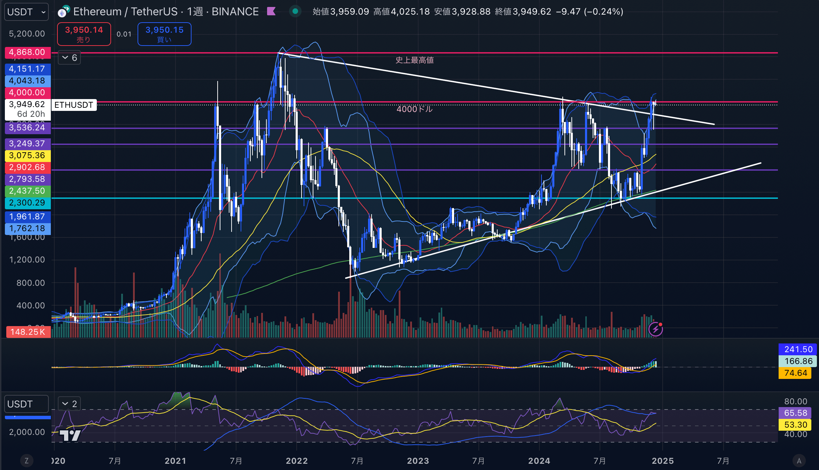Image resolution: width=819 pixels, height=470 pixels.
Task: Expand the collapsed 2 indicators legend
Action: 69,404
